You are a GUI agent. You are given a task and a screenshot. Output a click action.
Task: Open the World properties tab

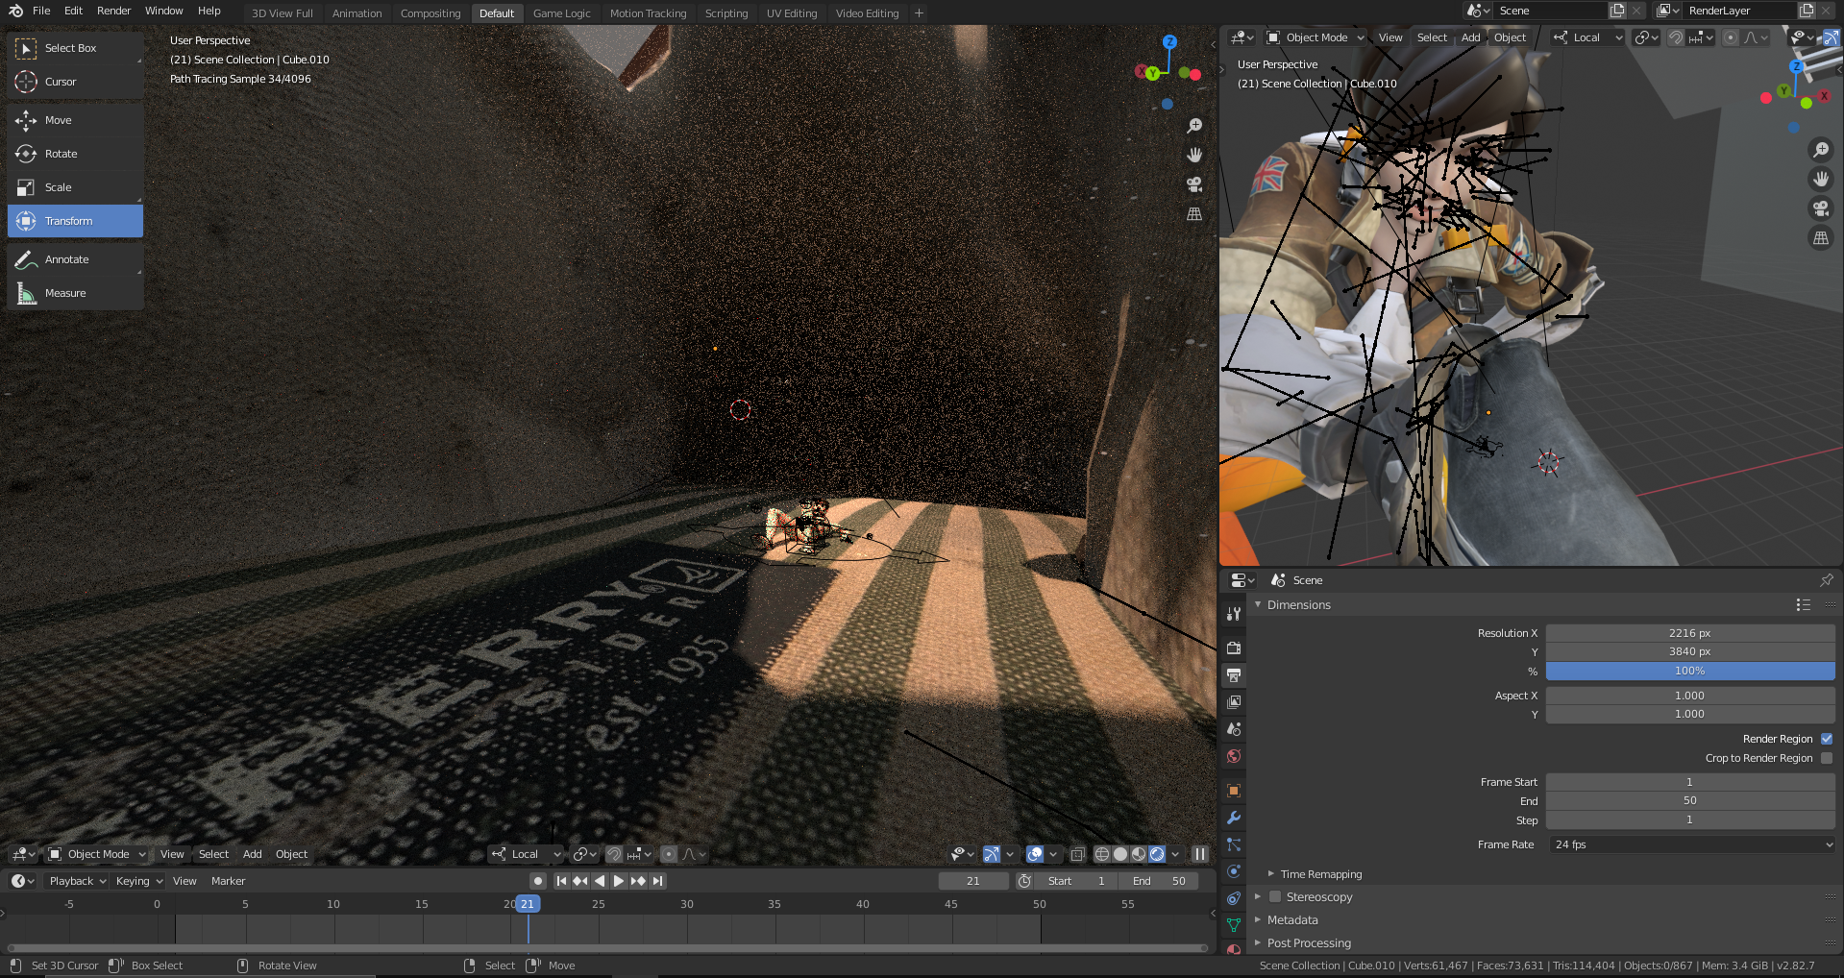1234,756
